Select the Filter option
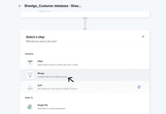The image size is (166, 114). click(x=85, y=63)
